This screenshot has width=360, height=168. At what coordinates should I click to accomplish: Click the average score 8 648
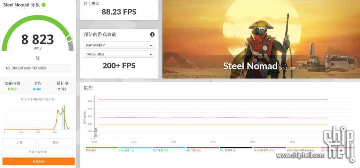point(37,89)
